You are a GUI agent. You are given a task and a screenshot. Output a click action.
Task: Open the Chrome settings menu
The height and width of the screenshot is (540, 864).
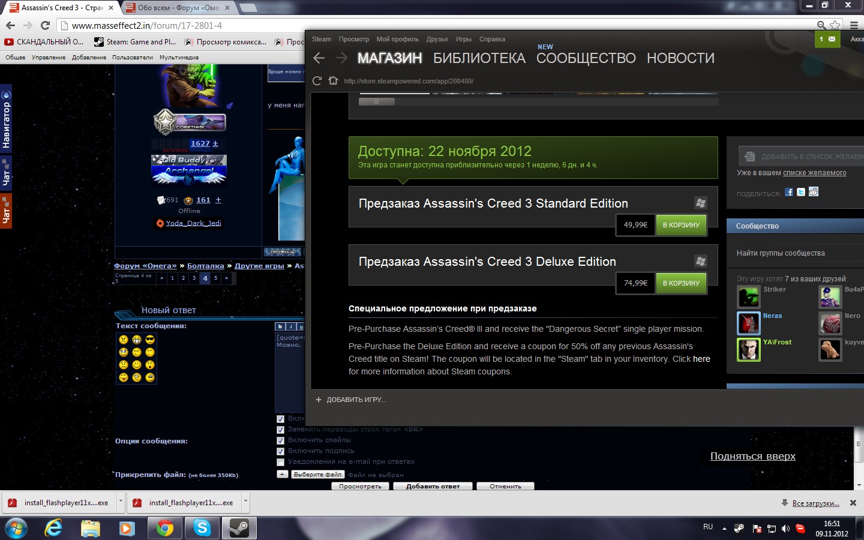[854, 25]
